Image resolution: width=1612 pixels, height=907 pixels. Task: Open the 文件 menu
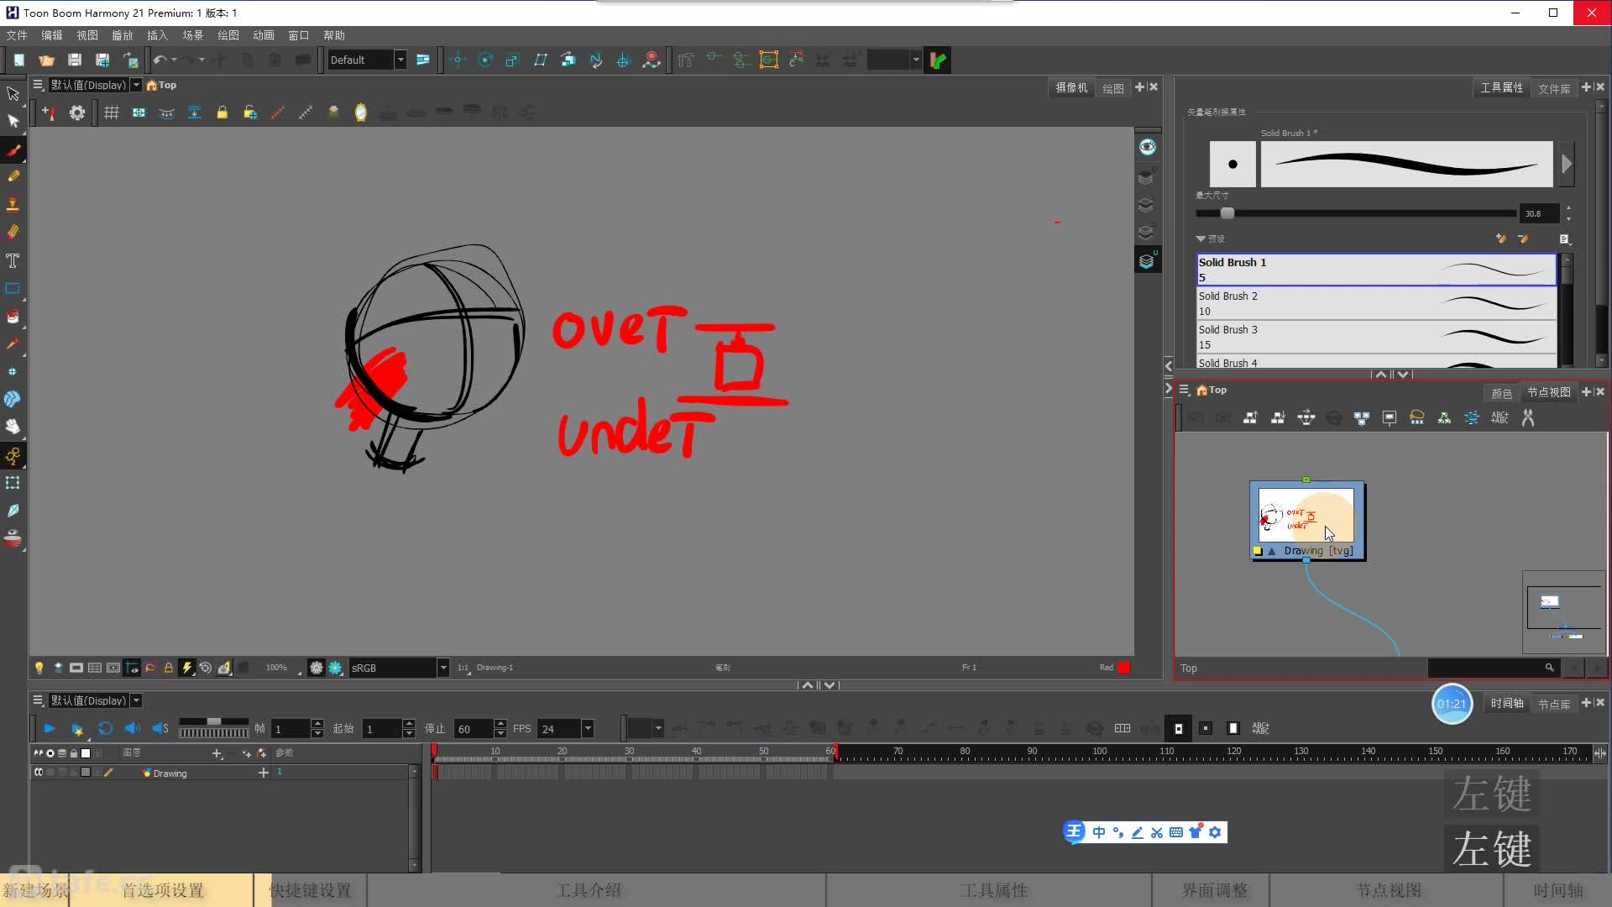pos(17,35)
